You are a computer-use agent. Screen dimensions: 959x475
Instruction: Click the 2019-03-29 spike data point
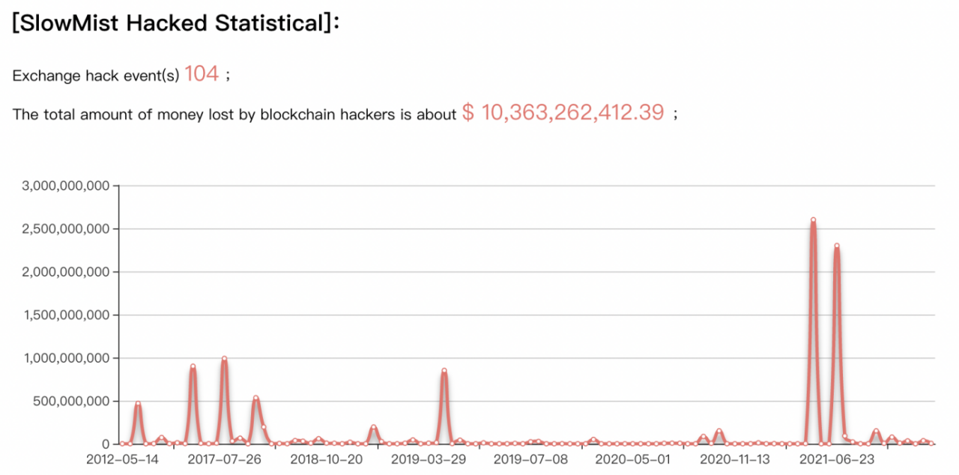point(444,371)
